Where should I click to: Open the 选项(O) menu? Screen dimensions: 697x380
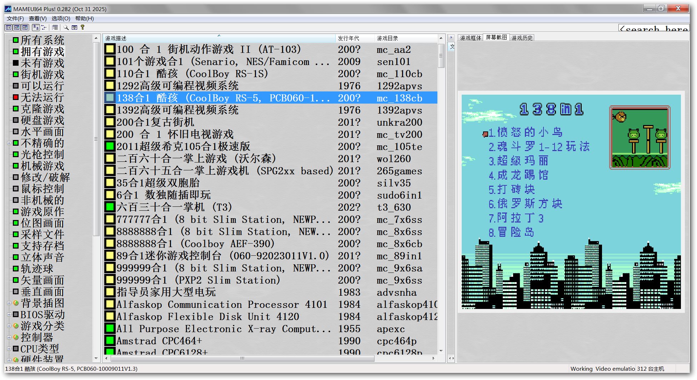click(x=61, y=19)
